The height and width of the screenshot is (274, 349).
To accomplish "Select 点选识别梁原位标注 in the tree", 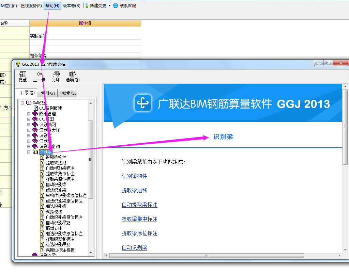I will pos(64,201).
